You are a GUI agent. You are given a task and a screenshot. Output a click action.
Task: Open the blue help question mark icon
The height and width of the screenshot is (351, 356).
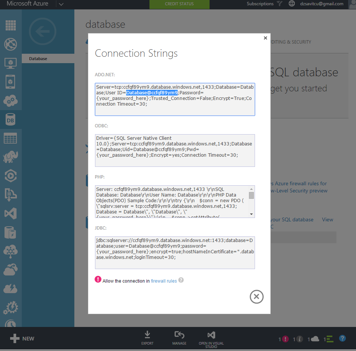pyautogui.click(x=342, y=339)
